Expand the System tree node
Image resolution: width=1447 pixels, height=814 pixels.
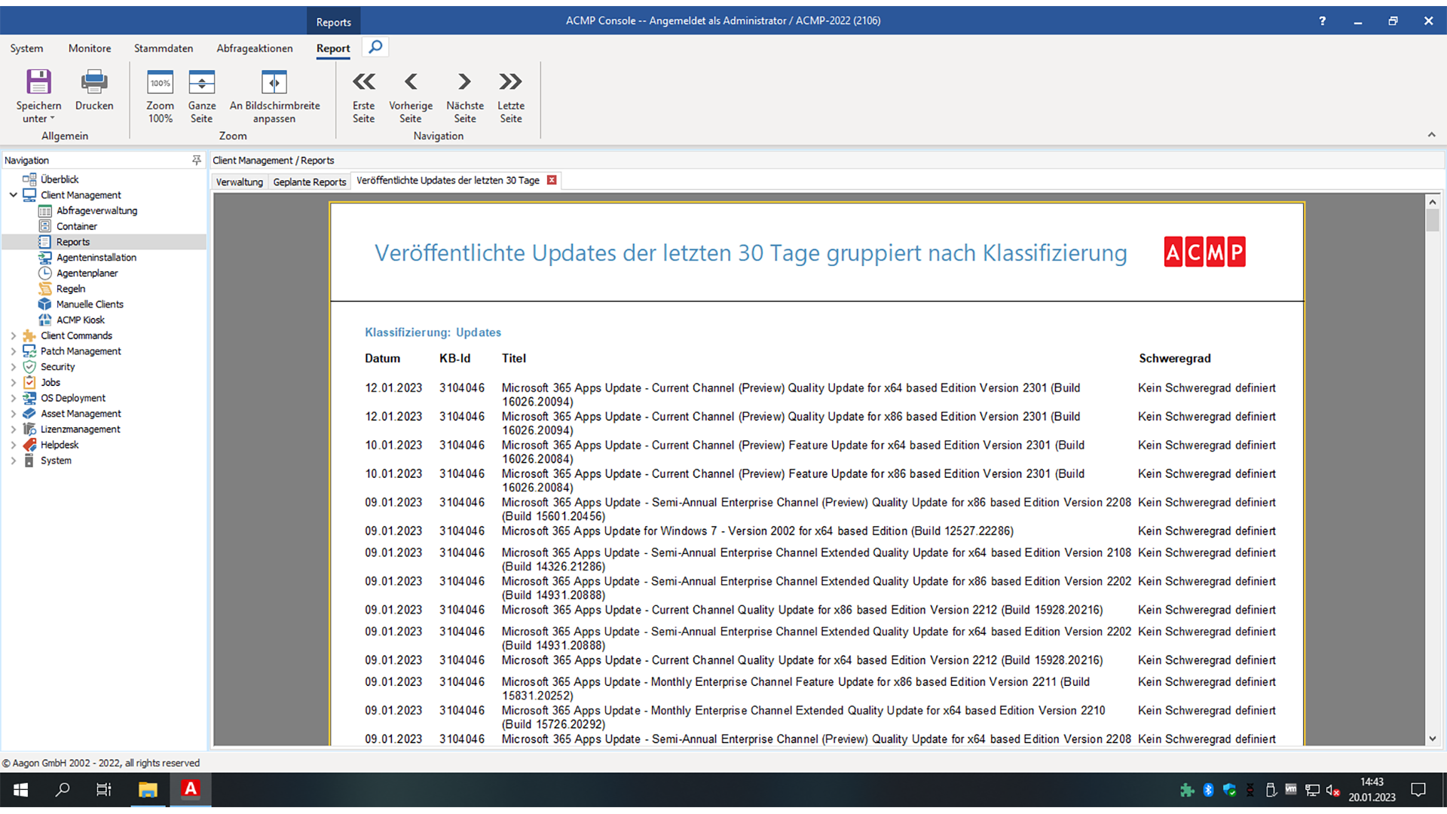point(13,461)
